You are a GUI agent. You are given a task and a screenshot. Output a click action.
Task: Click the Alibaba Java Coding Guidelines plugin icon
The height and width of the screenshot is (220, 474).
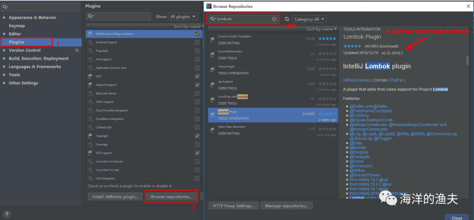(90, 34)
